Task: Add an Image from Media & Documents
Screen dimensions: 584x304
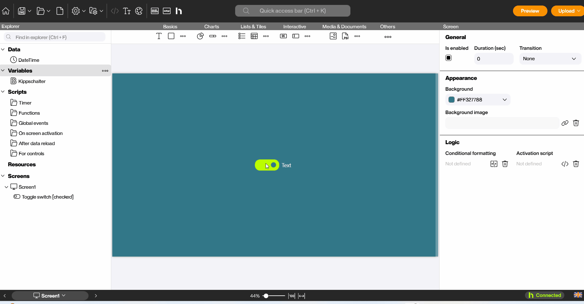Action: coord(333,36)
